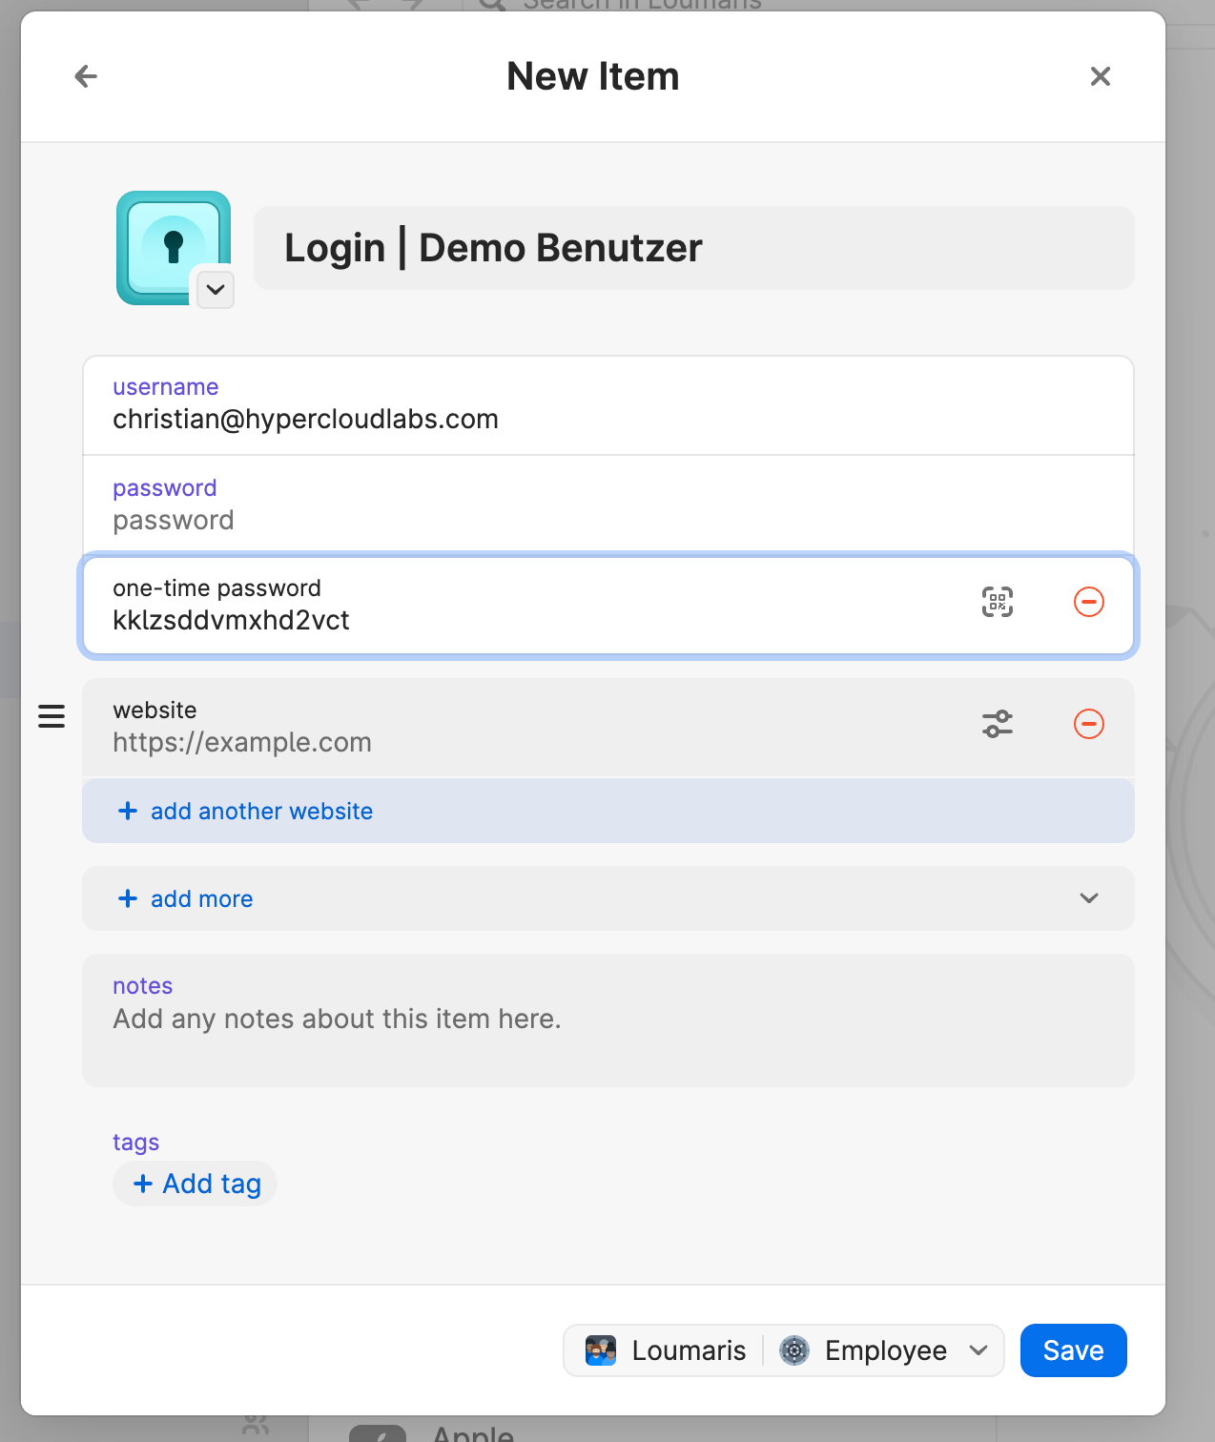Remove the one-time password field
Image resolution: width=1215 pixels, height=1442 pixels.
pyautogui.click(x=1088, y=602)
